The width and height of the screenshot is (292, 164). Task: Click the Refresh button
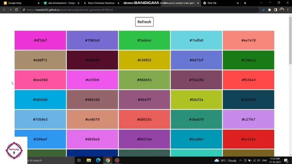[144, 22]
